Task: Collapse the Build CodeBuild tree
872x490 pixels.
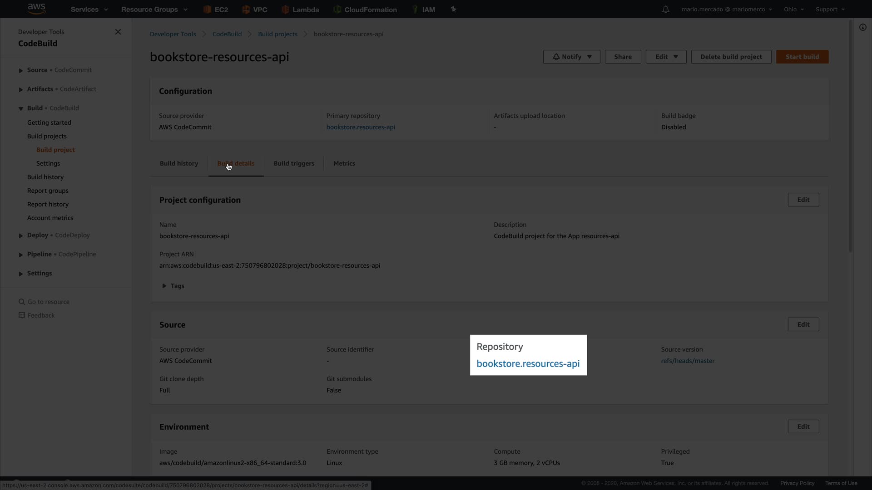Action: coord(21,108)
